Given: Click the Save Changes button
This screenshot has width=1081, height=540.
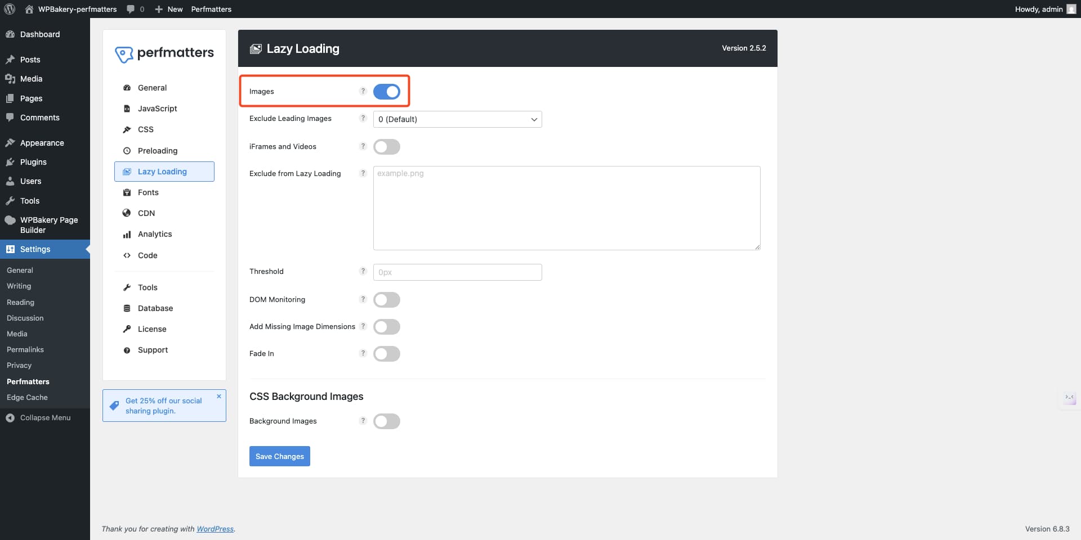Looking at the screenshot, I should (279, 456).
